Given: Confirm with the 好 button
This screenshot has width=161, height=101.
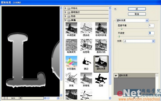Looking at the screenshot, I should (x=137, y=9).
